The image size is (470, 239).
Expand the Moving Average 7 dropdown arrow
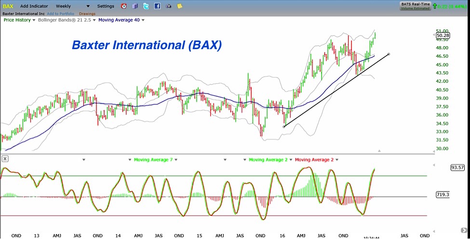(x=176, y=160)
